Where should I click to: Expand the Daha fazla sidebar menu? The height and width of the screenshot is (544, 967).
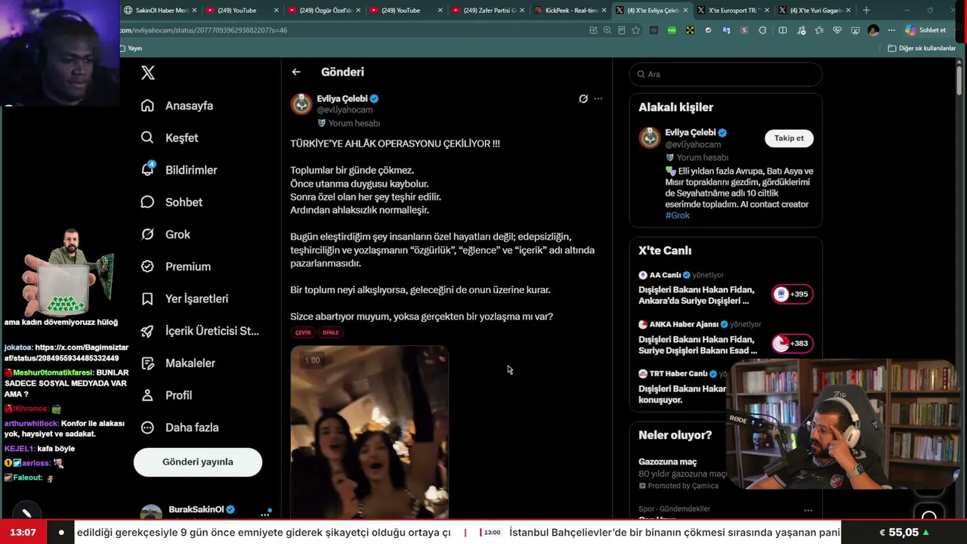click(180, 428)
